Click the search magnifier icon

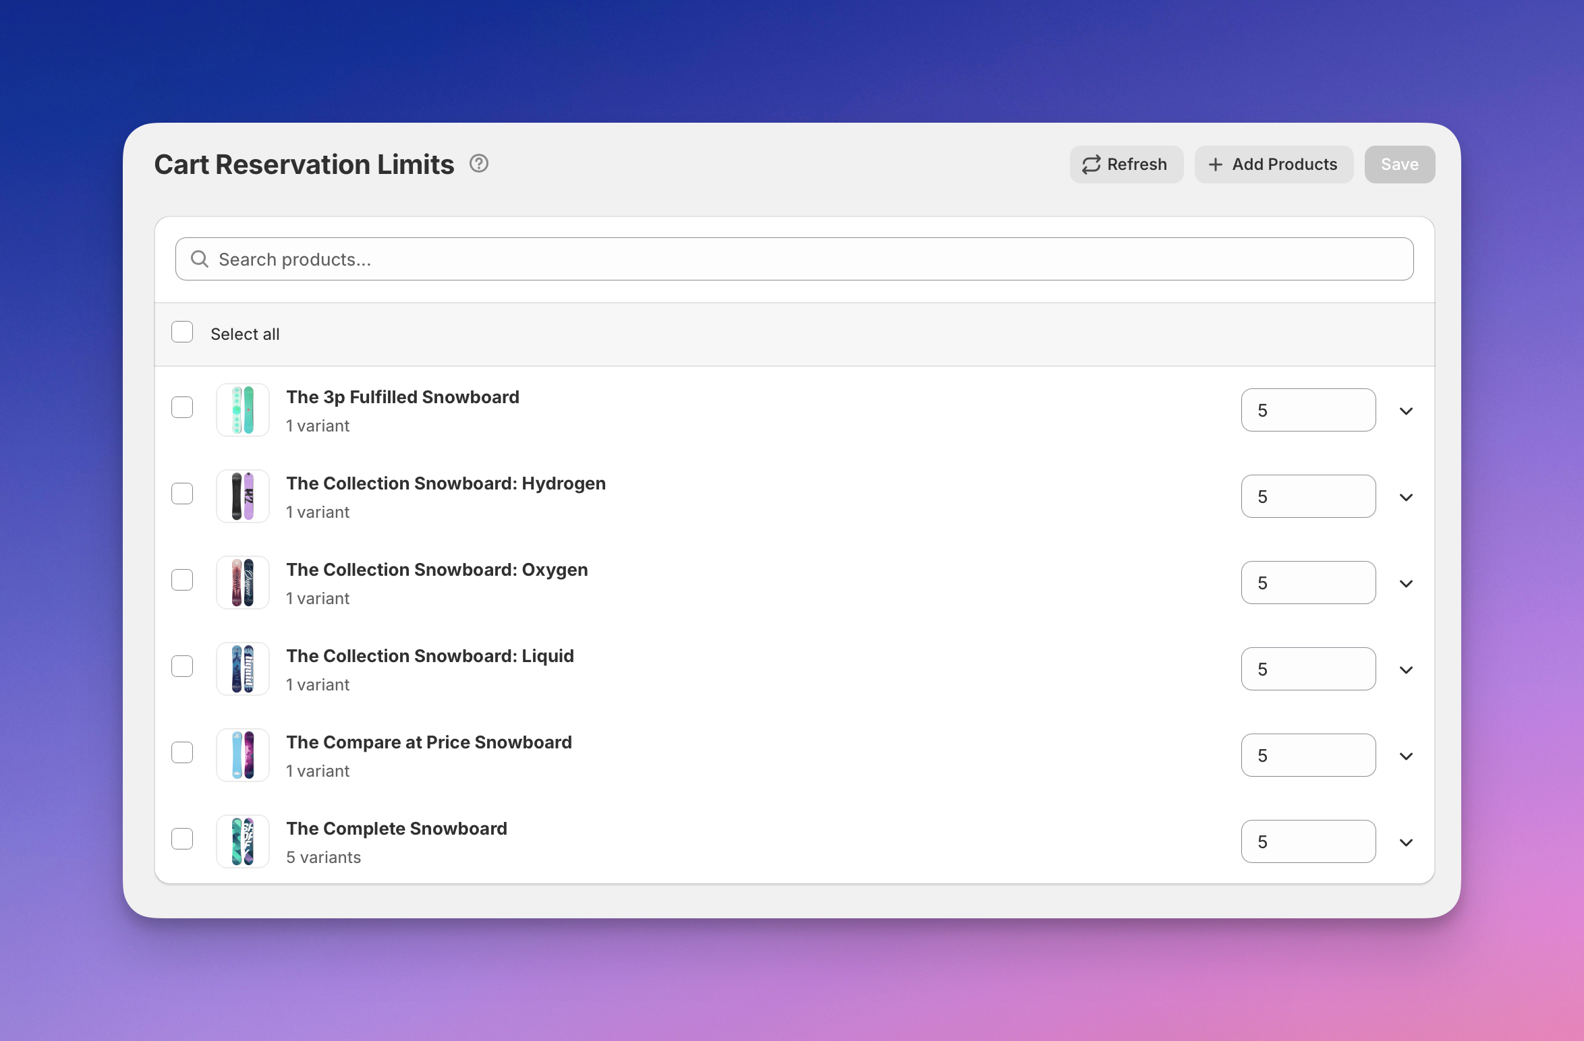(x=200, y=259)
